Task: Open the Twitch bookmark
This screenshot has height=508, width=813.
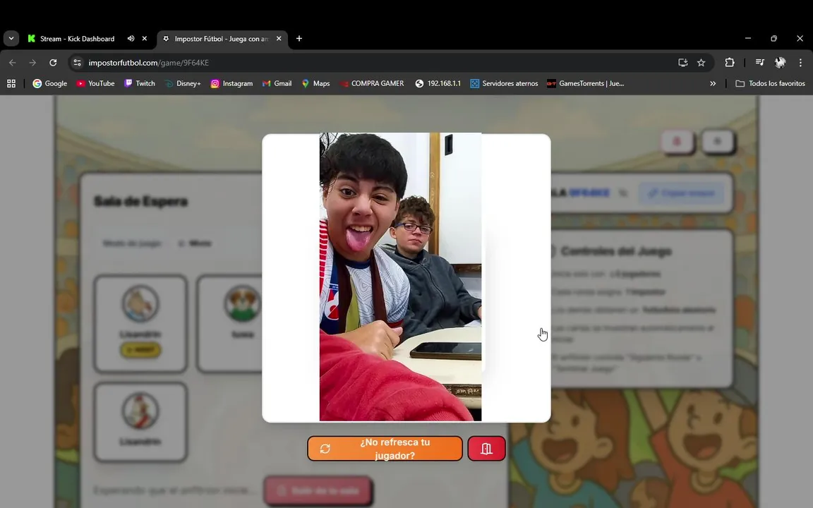Action: (x=140, y=83)
